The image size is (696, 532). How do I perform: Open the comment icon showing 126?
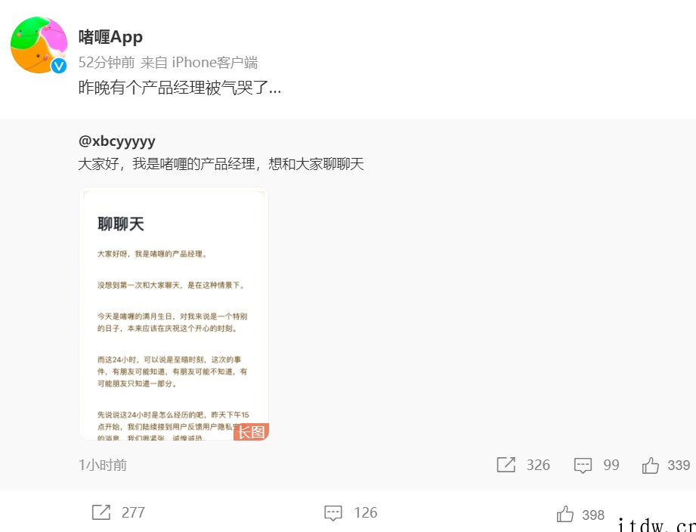point(333,512)
